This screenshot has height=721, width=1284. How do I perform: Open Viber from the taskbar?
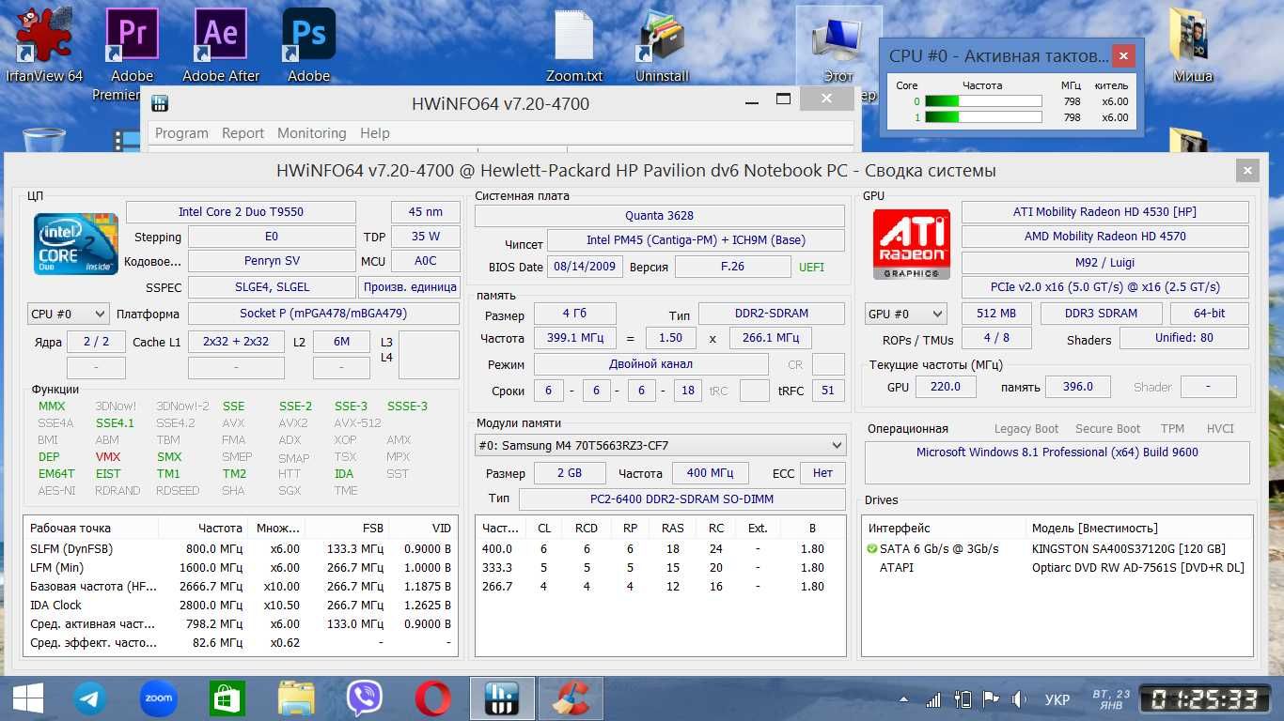click(365, 698)
